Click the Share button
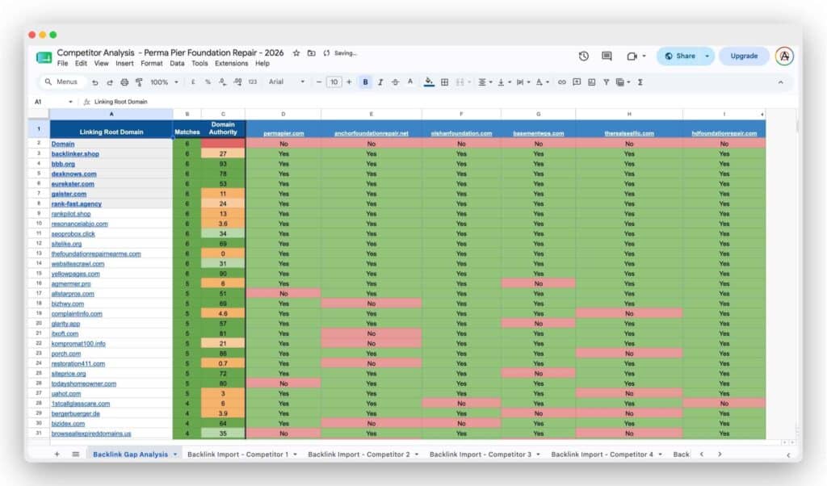Viewport: 827px width, 486px height. click(680, 56)
